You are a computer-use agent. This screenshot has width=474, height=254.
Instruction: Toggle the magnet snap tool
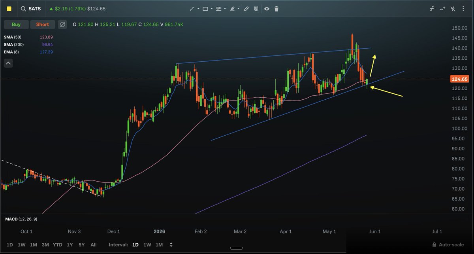256,9
